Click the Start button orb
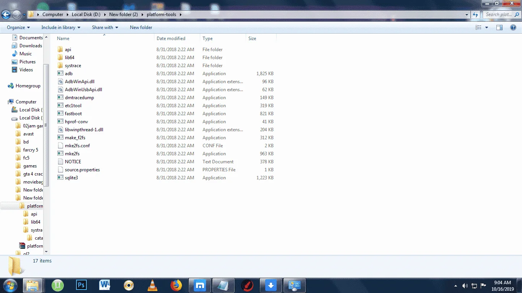 10,285
